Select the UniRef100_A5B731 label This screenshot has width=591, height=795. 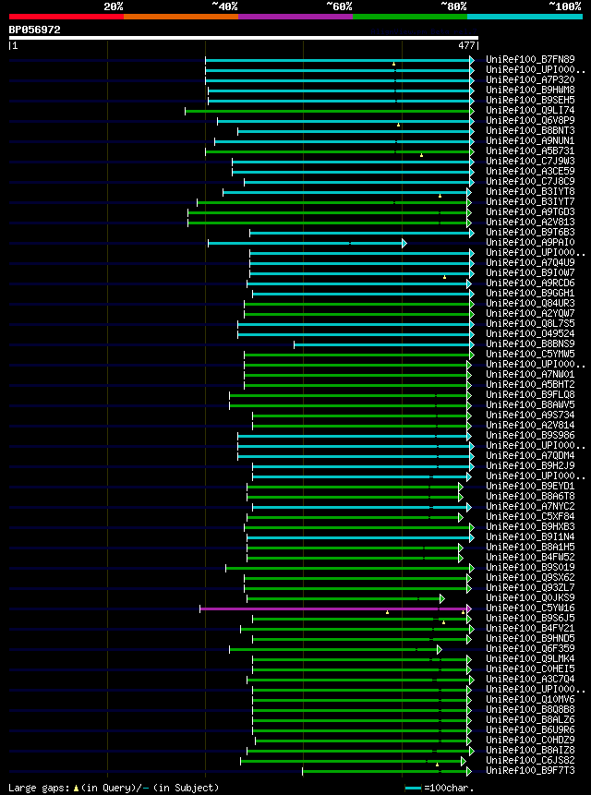[530, 151]
